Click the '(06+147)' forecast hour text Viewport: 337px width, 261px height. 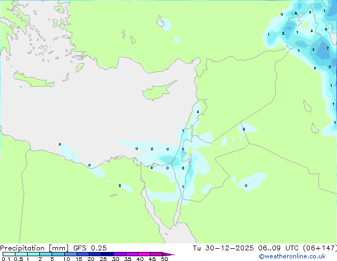pos(320,248)
